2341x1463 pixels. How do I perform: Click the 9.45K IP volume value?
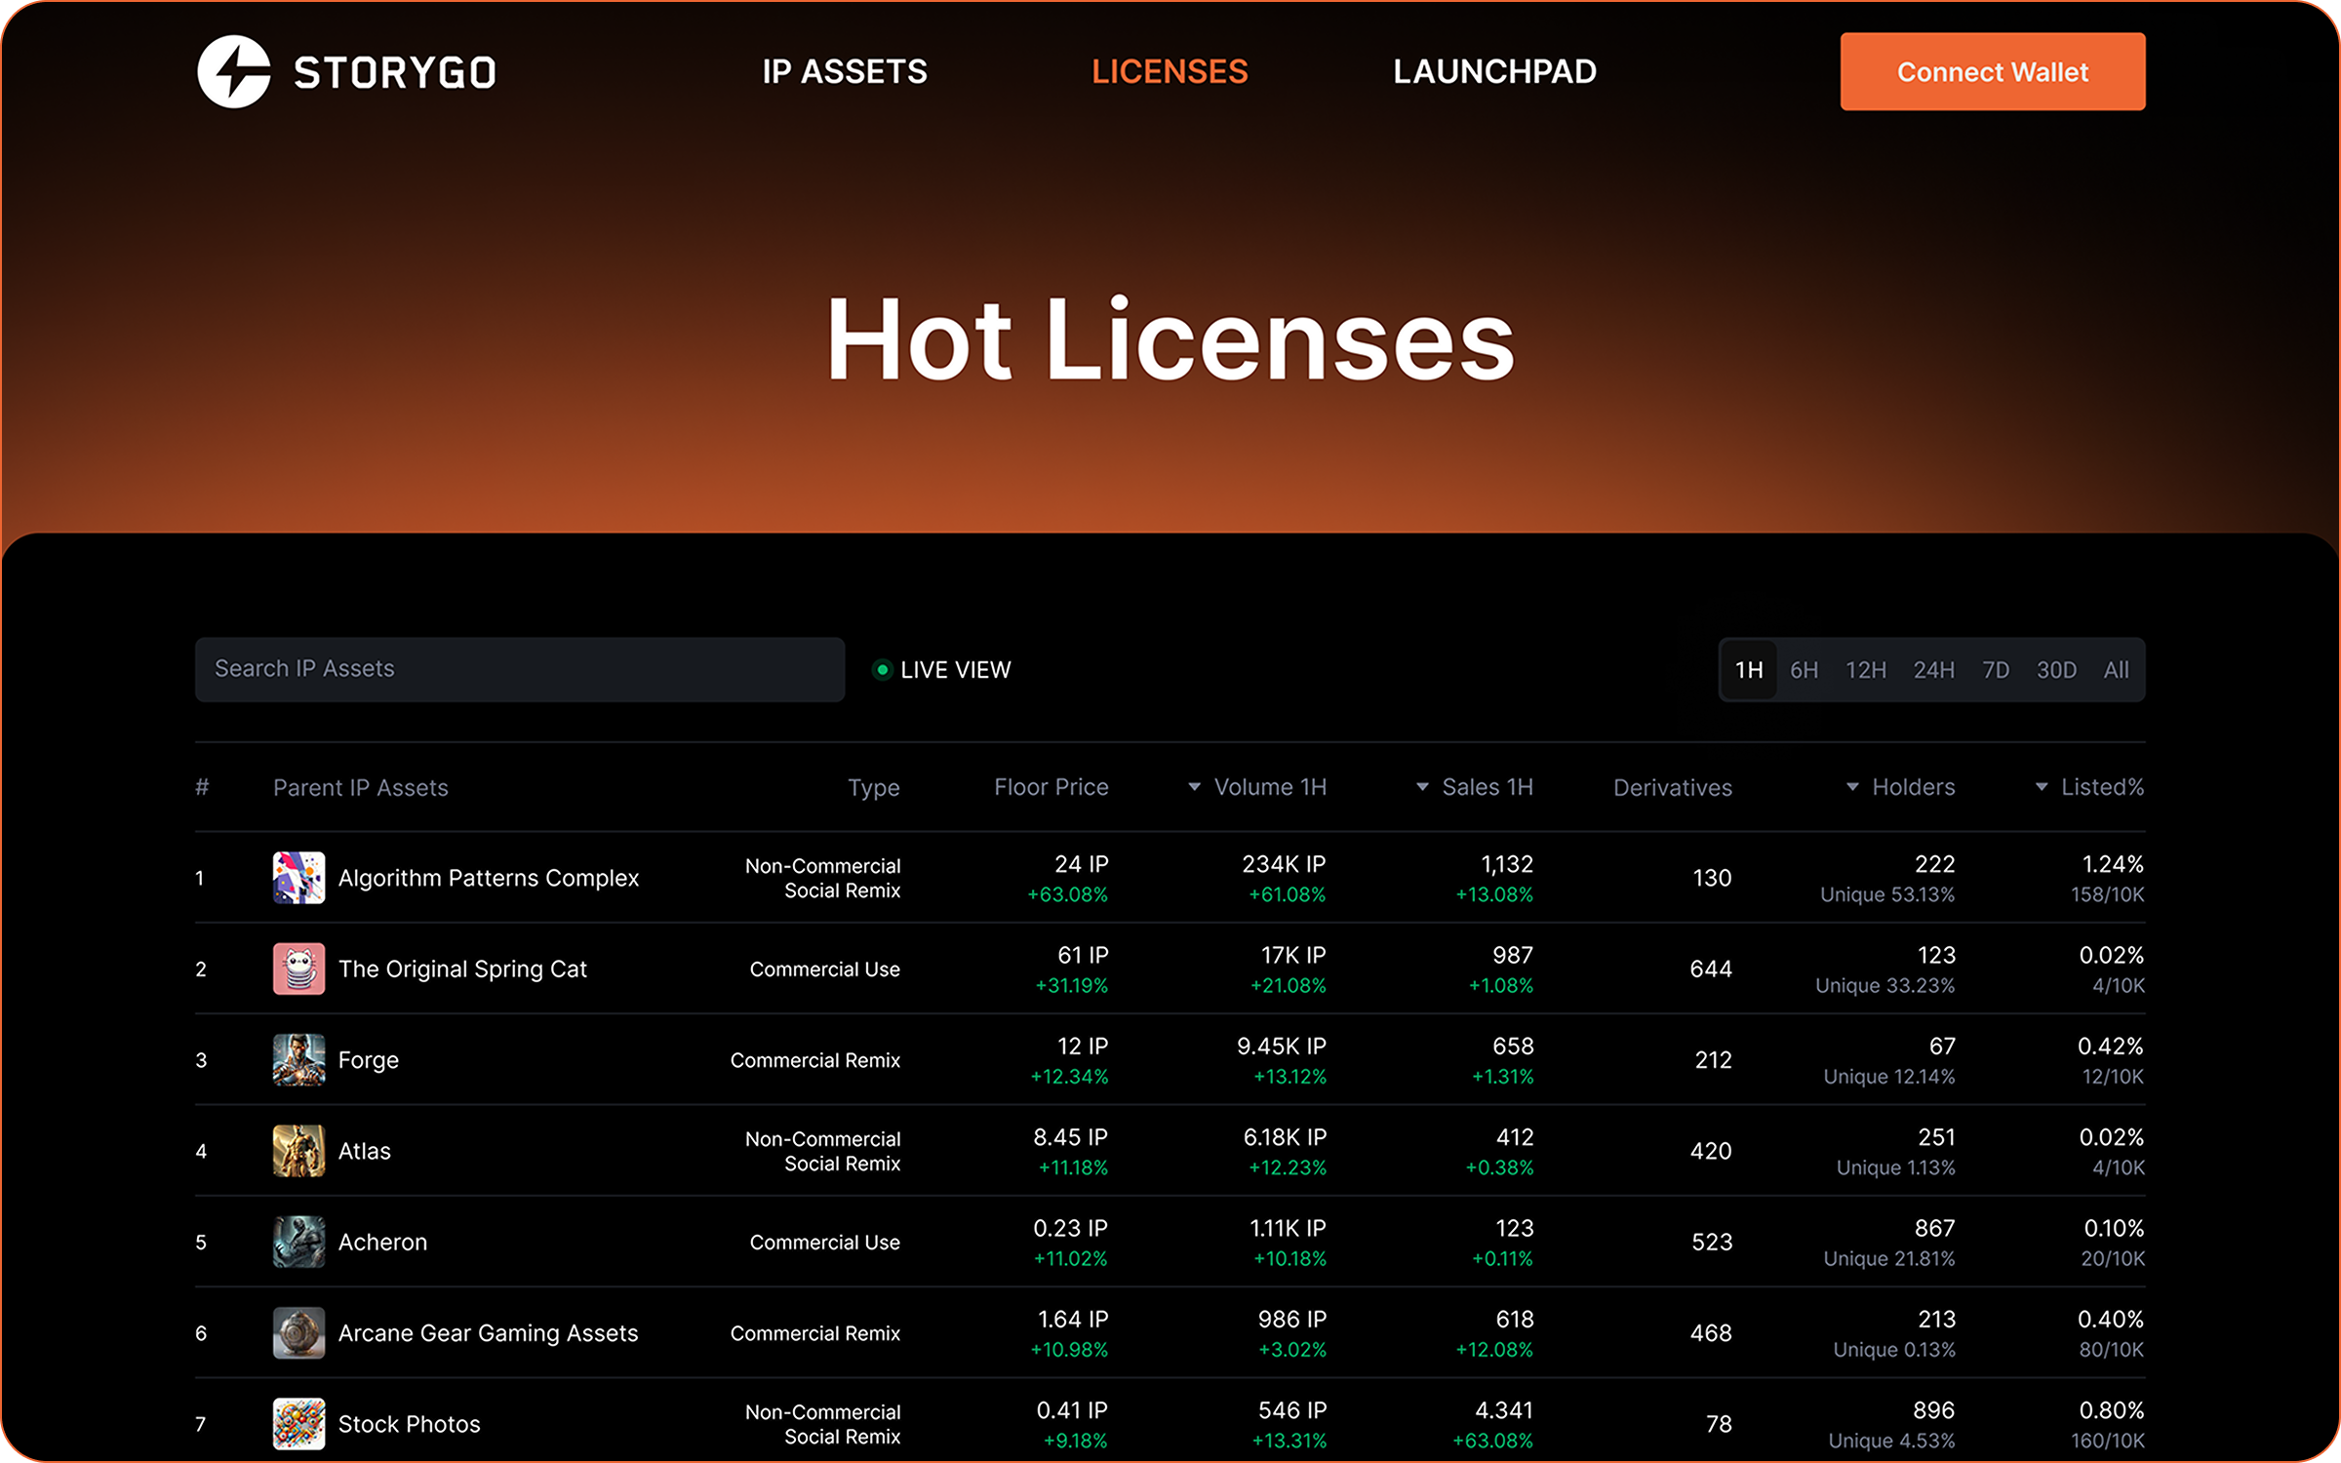point(1281,1046)
